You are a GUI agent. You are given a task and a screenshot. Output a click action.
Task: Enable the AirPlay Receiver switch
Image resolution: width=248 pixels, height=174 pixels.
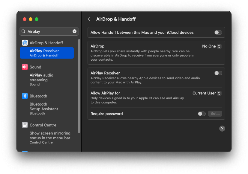tap(218, 73)
